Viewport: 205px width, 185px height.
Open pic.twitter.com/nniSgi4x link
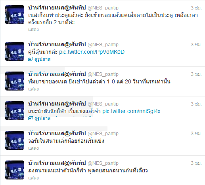coord(131,111)
